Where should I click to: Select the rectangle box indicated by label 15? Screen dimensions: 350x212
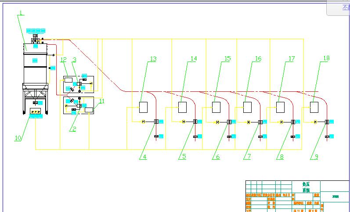216,108
